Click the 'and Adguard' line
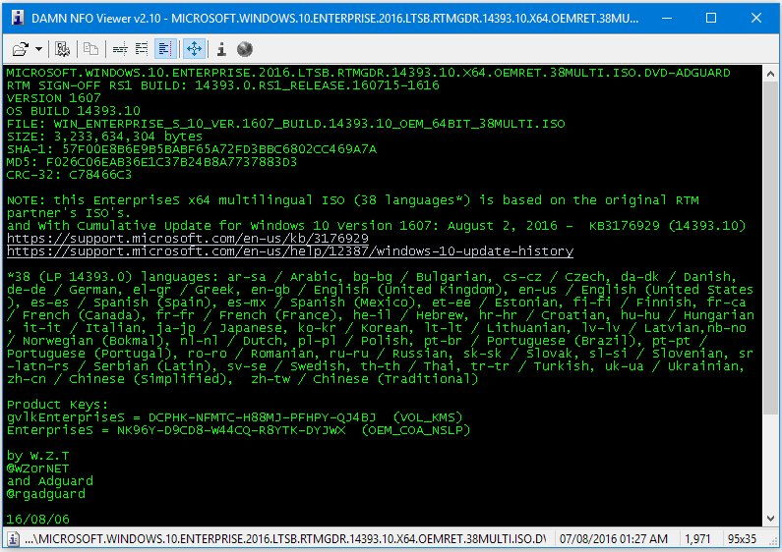782x552 pixels. (50, 481)
